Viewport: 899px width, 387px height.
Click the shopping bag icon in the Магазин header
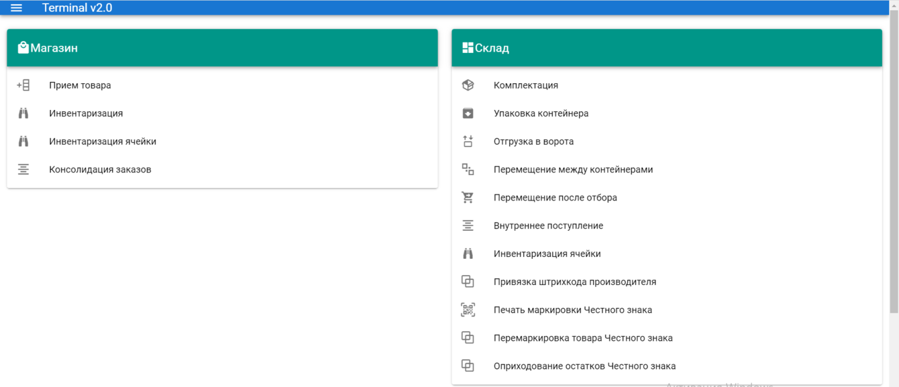click(x=23, y=47)
